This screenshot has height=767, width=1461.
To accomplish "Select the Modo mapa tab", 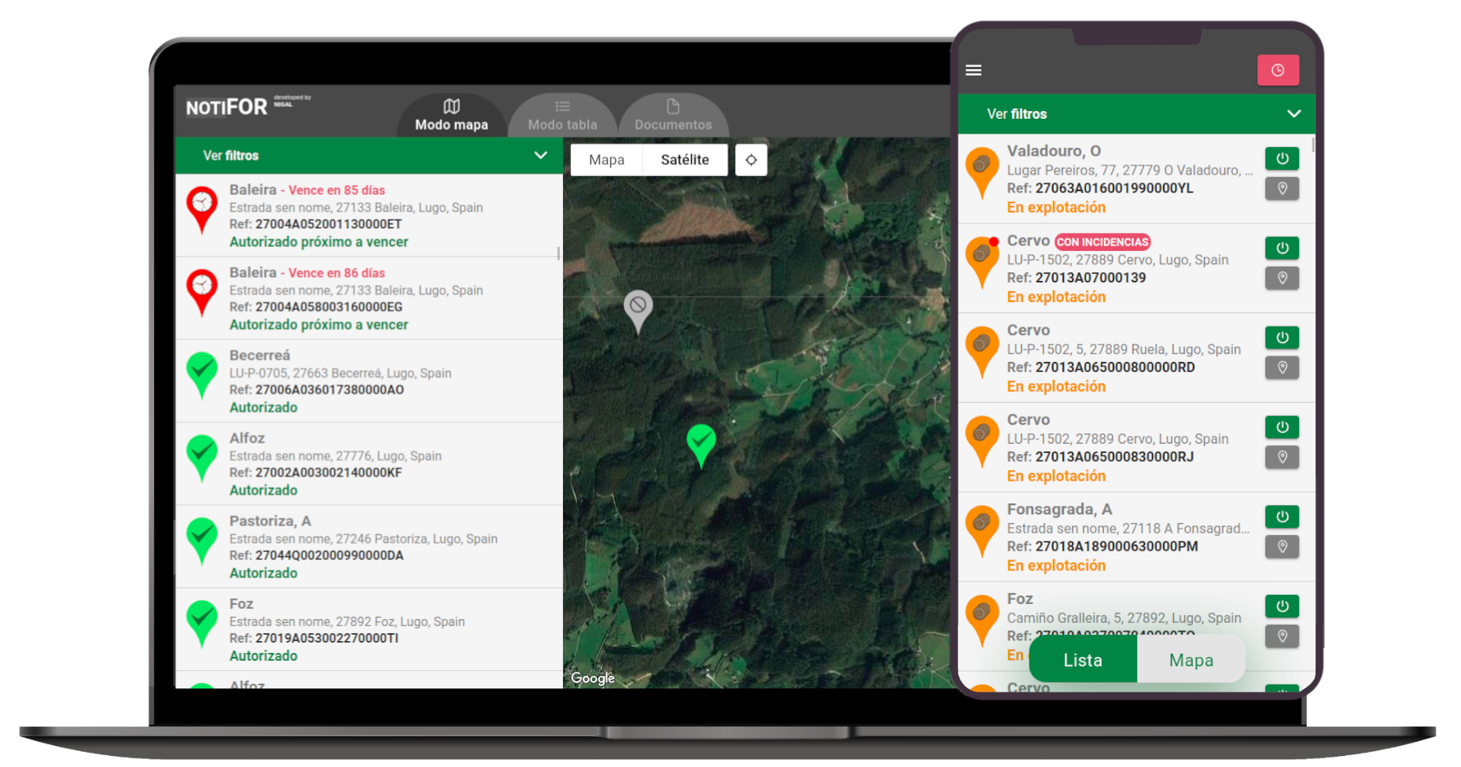I will tap(451, 116).
